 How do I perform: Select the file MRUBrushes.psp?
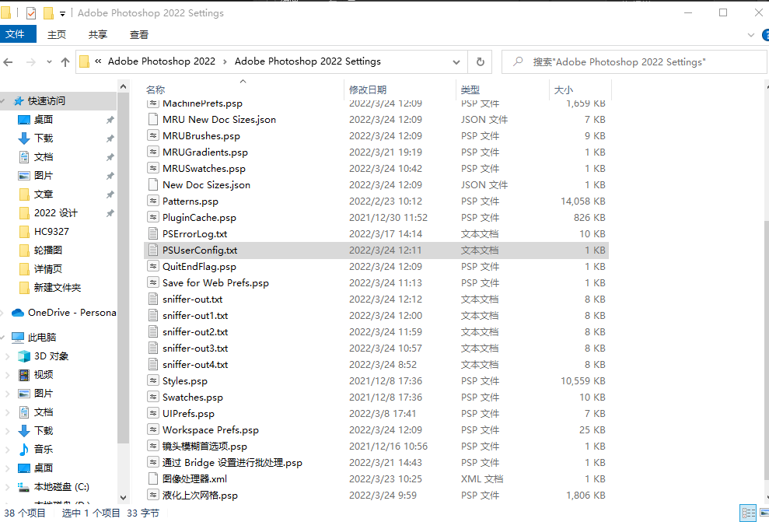point(201,136)
